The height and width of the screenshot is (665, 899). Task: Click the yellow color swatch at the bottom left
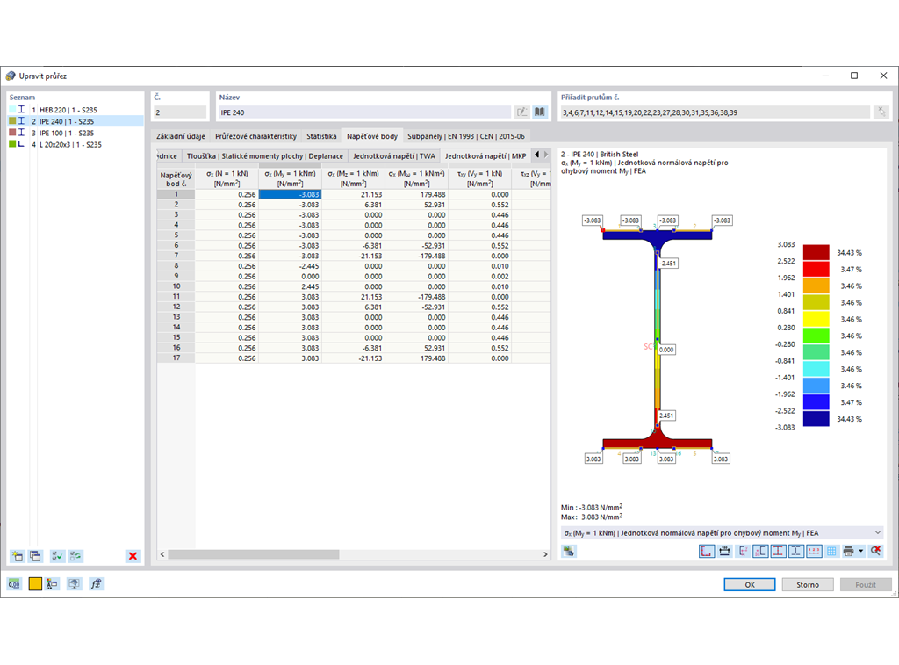35,584
